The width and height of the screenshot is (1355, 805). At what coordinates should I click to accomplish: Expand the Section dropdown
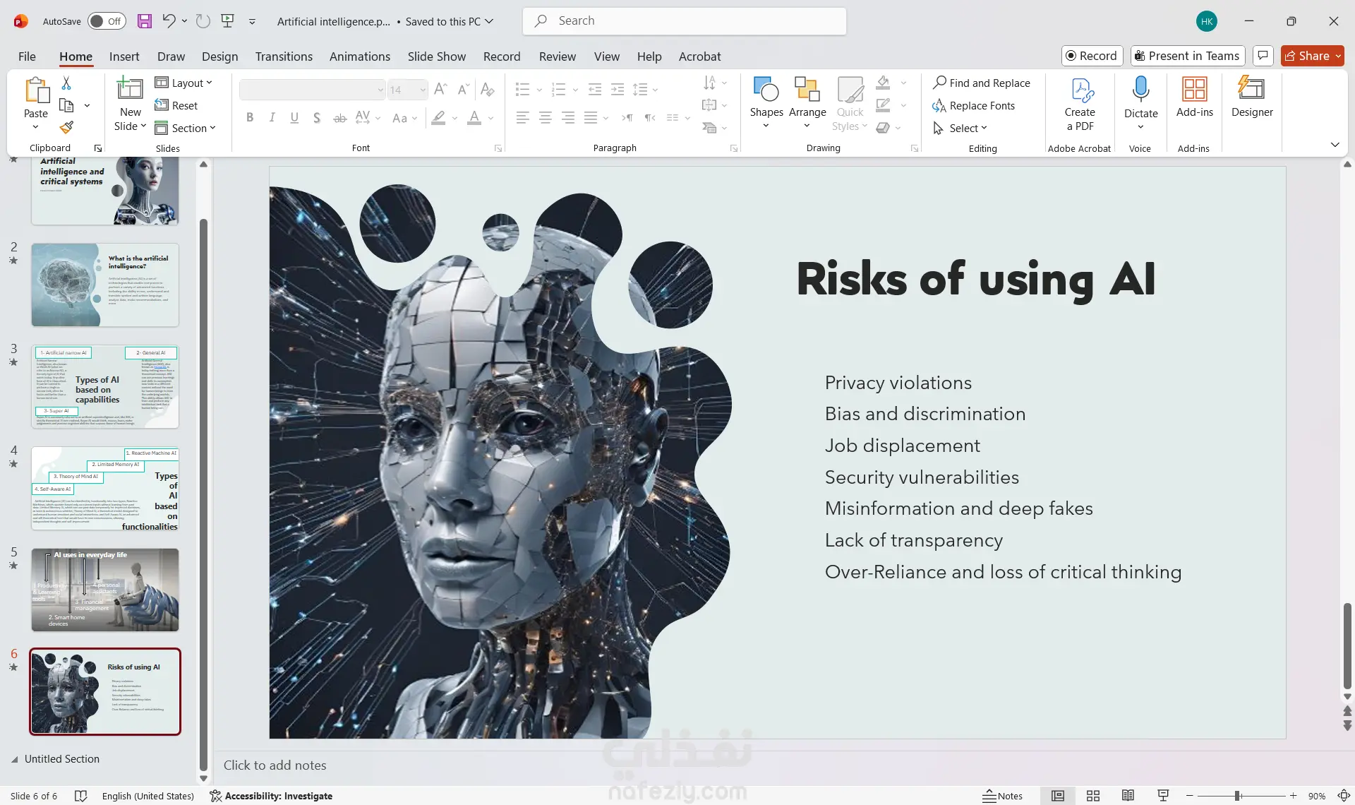(185, 128)
